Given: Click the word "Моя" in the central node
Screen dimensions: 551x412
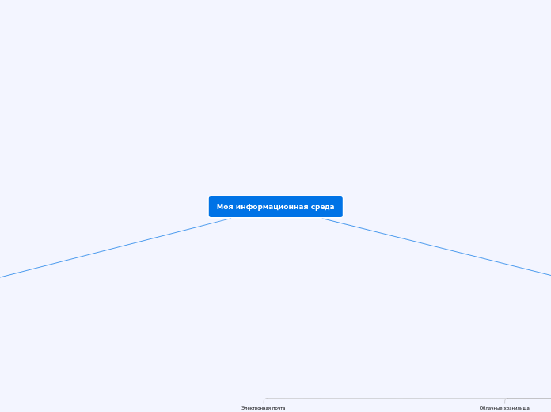Looking at the screenshot, I should pyautogui.click(x=225, y=207).
